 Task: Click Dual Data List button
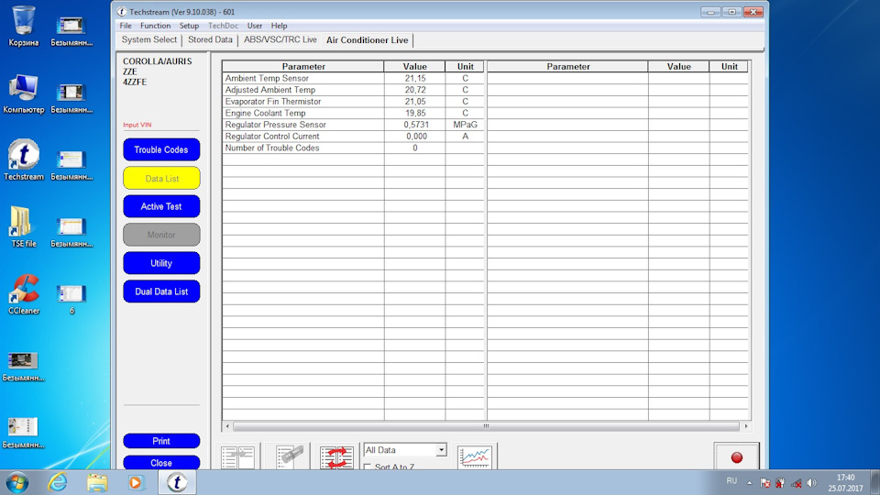click(x=161, y=291)
